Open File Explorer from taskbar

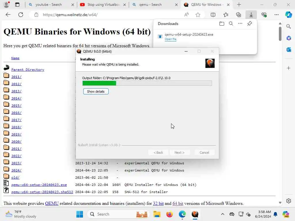click(x=157, y=214)
